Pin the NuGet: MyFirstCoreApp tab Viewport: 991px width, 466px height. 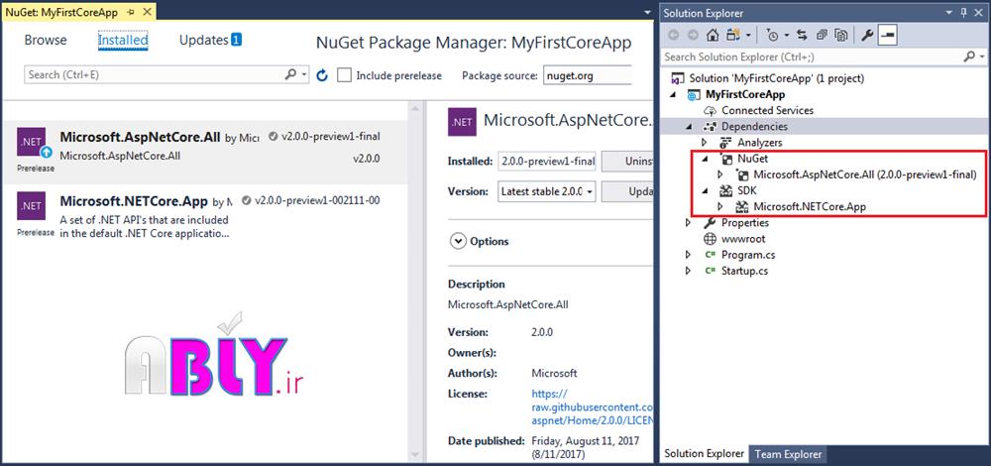(x=131, y=12)
